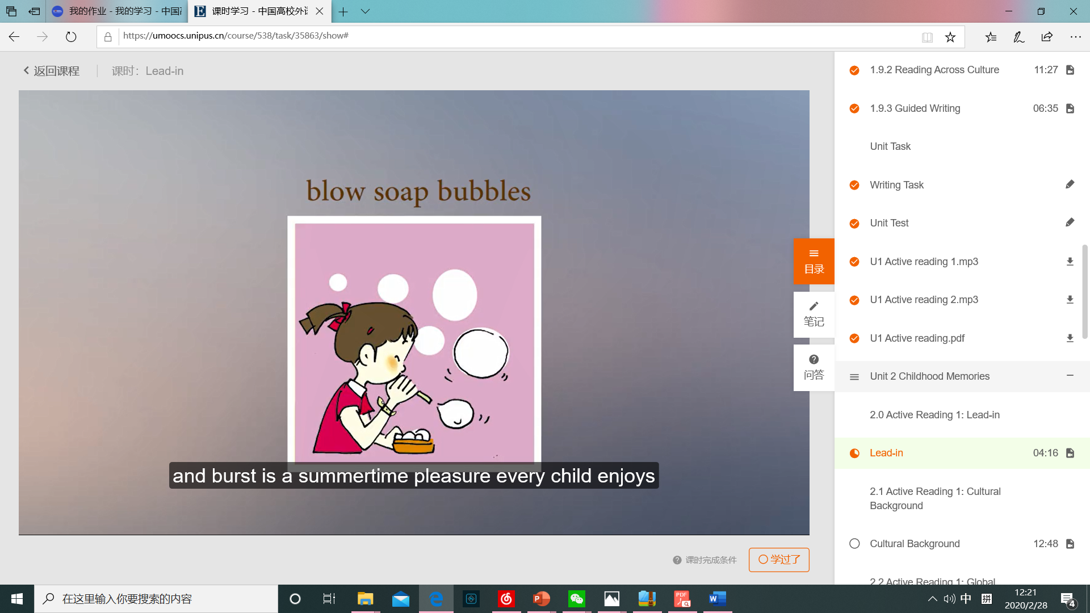Open browser reading view icon
Image resolution: width=1090 pixels, height=613 pixels.
927,37
